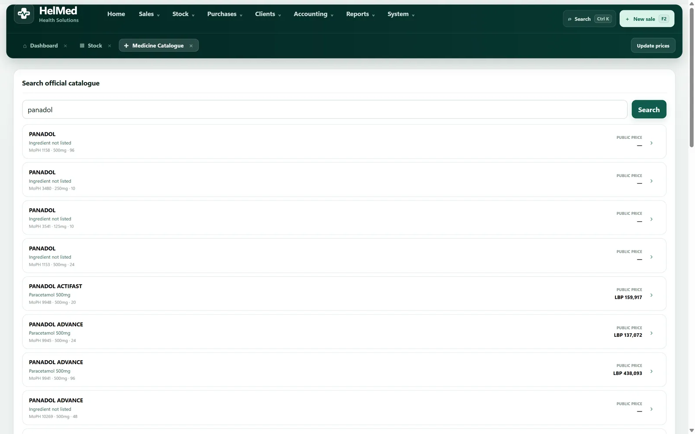Open the Search Ctrl K box
695x434 pixels.
pyautogui.click(x=589, y=19)
